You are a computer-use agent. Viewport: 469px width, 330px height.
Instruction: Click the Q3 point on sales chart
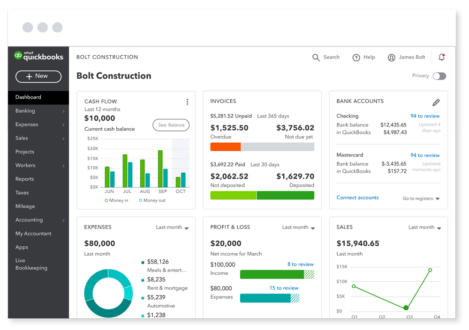(x=406, y=308)
